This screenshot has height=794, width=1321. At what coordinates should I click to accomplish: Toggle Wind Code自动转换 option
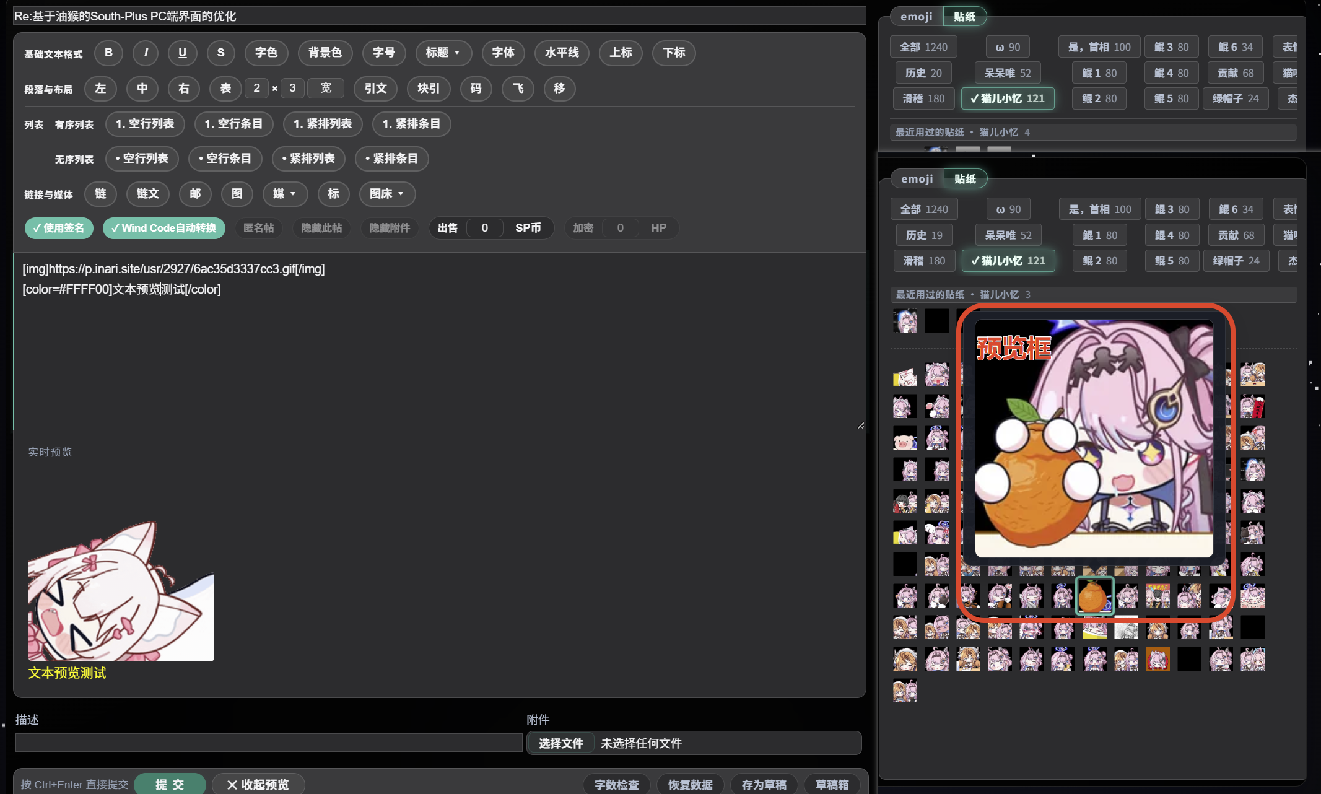(x=163, y=229)
